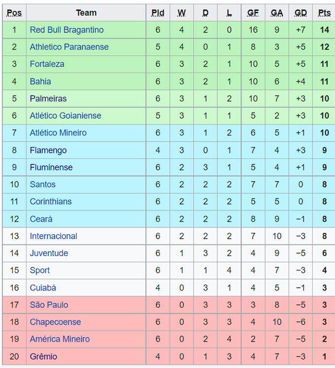Open the Fortaleza team page
The image size is (335, 368).
(x=47, y=64)
